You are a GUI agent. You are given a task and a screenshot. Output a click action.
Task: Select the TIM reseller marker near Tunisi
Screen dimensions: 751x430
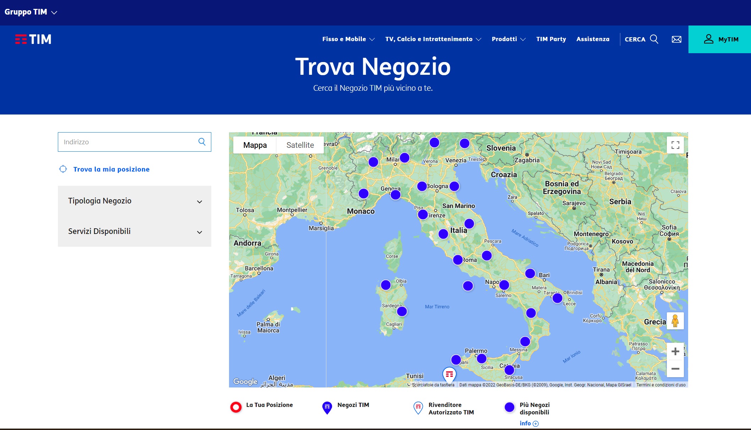point(450,373)
